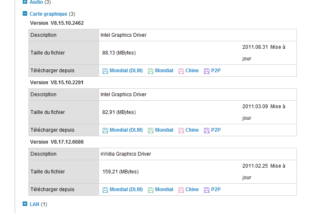Click green floppy icon for V8.15.10.2462 Mondial
Image resolution: width=329 pixels, height=213 pixels.
tap(150, 71)
